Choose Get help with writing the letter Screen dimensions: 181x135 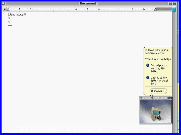coord(157,68)
